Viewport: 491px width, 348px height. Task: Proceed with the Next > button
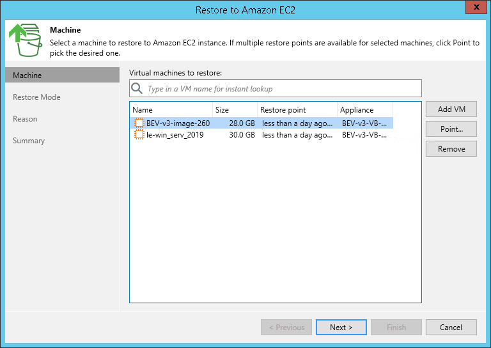(341, 328)
